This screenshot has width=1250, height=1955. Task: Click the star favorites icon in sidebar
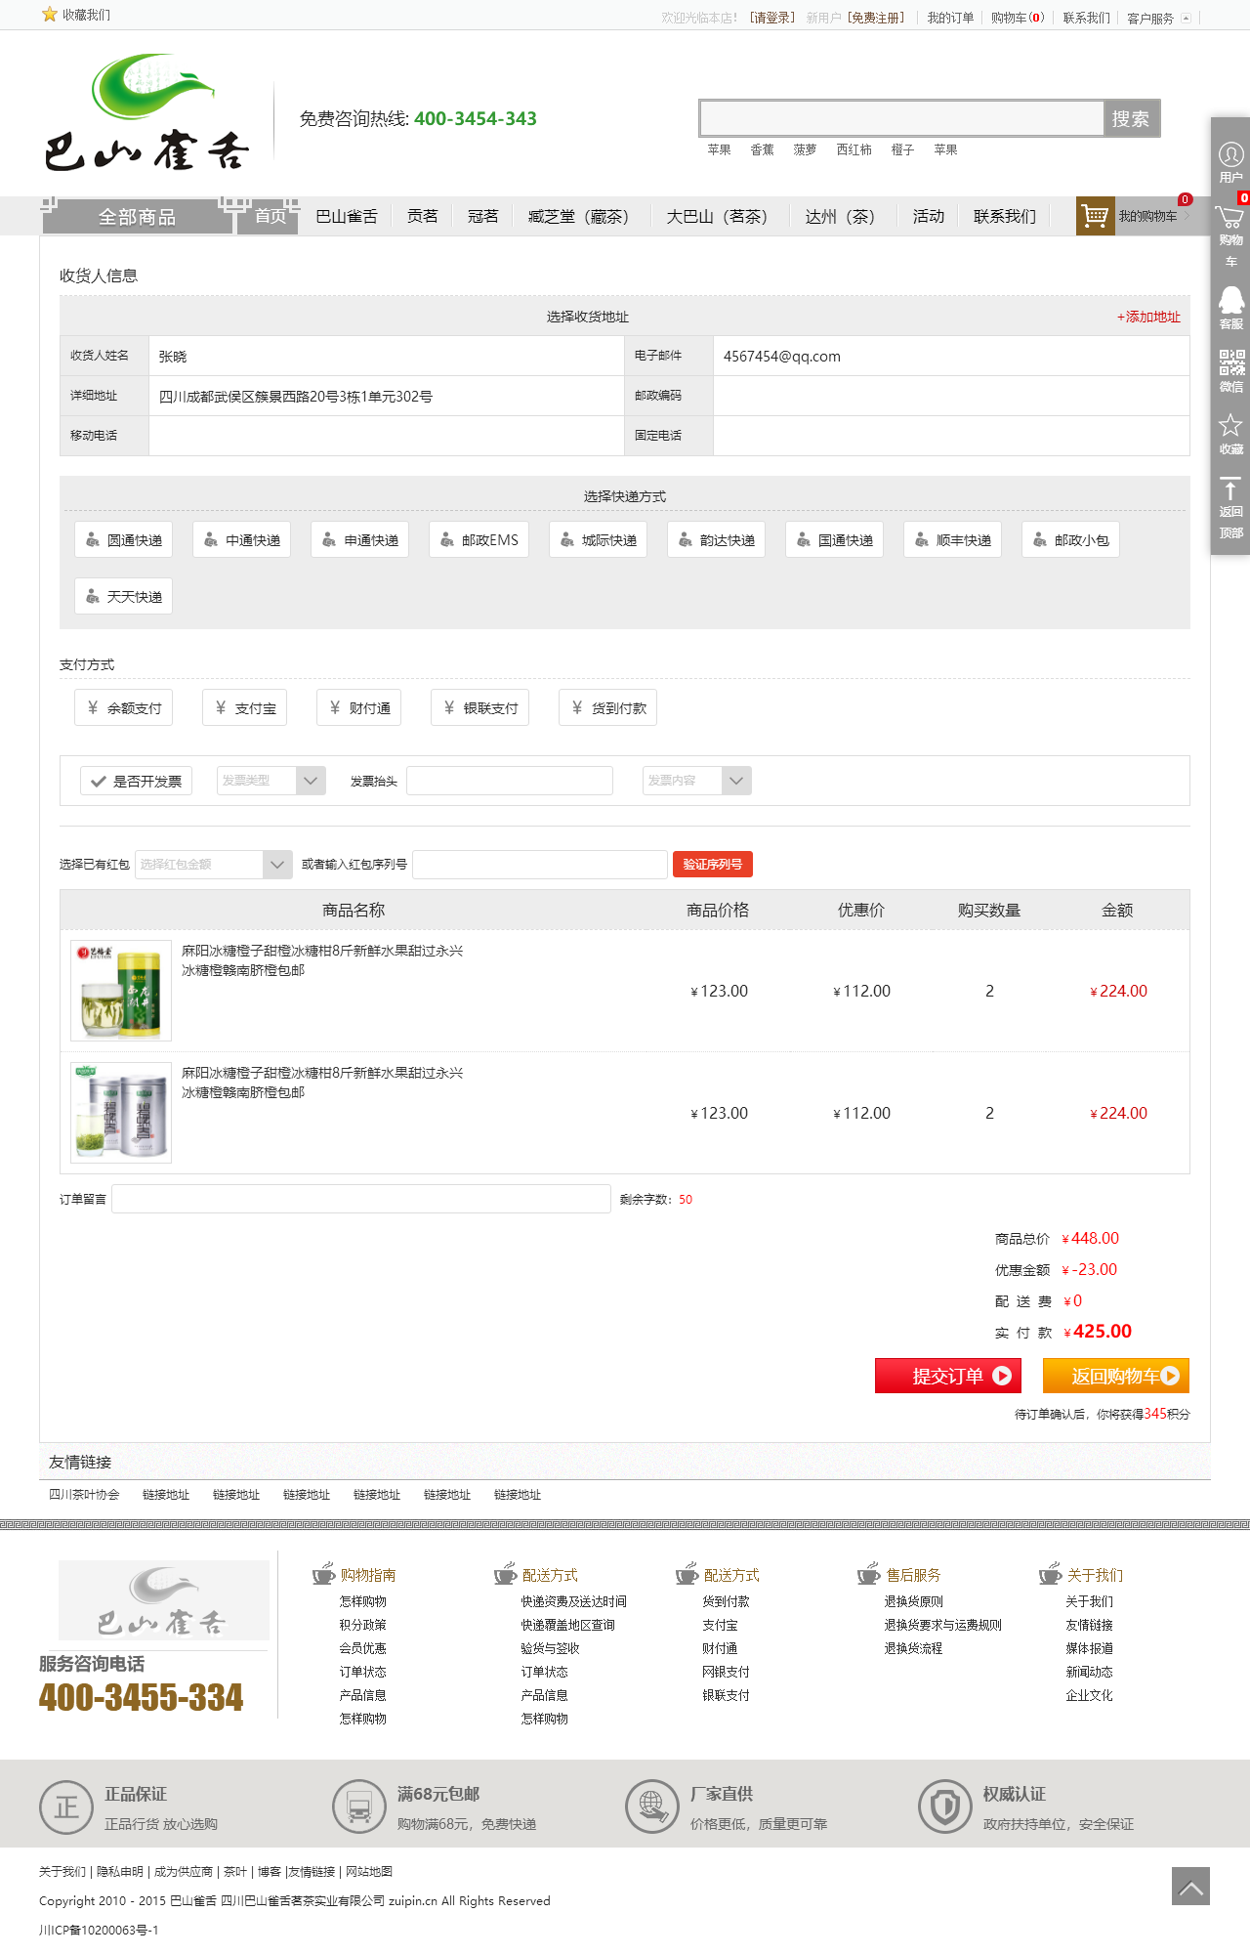pos(1230,426)
